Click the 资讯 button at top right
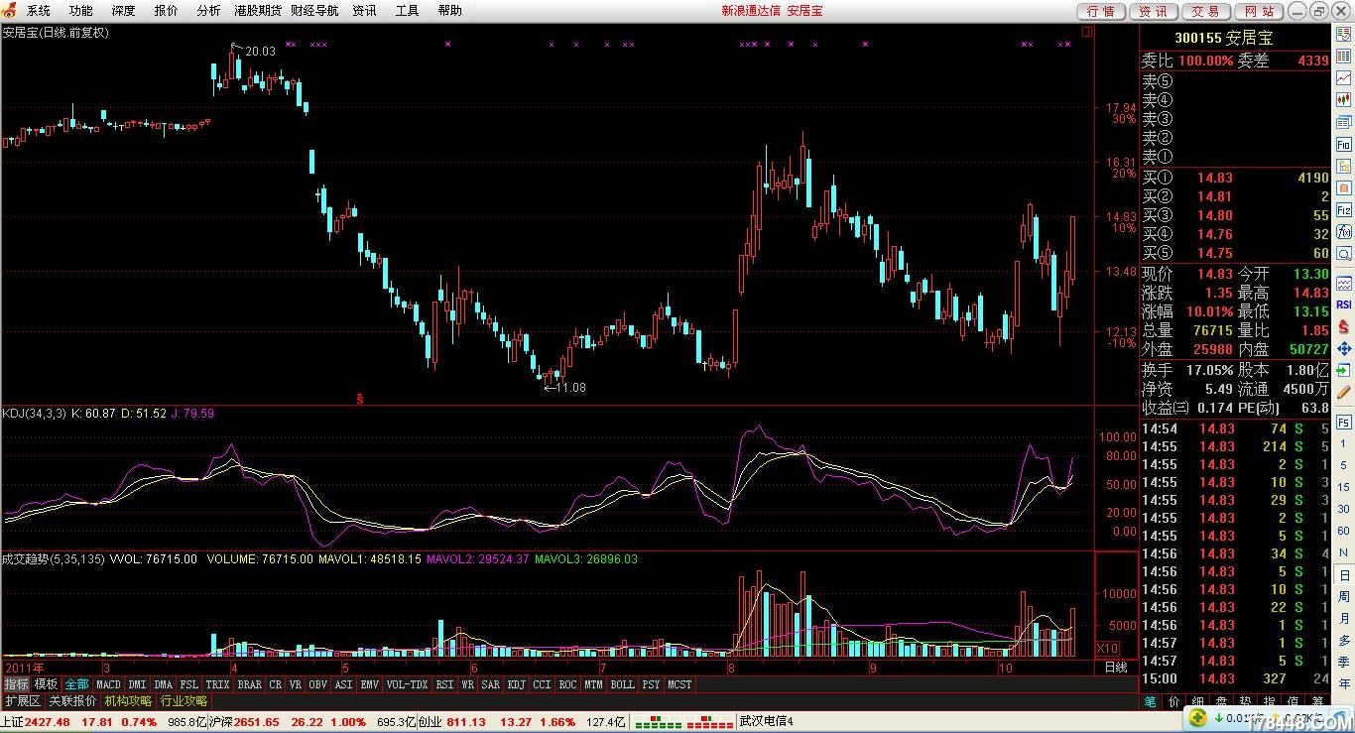Viewport: 1355px width, 733px height. point(1153,11)
